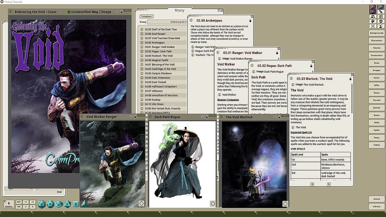Toggle the lock on 03.01 Ranger: Void Walker window

[x=277, y=53]
